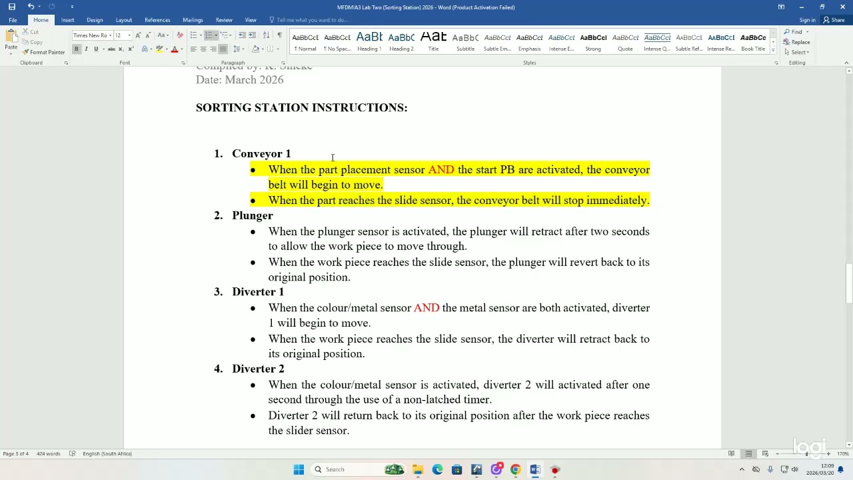Click the Bullets list icon

[193, 35]
